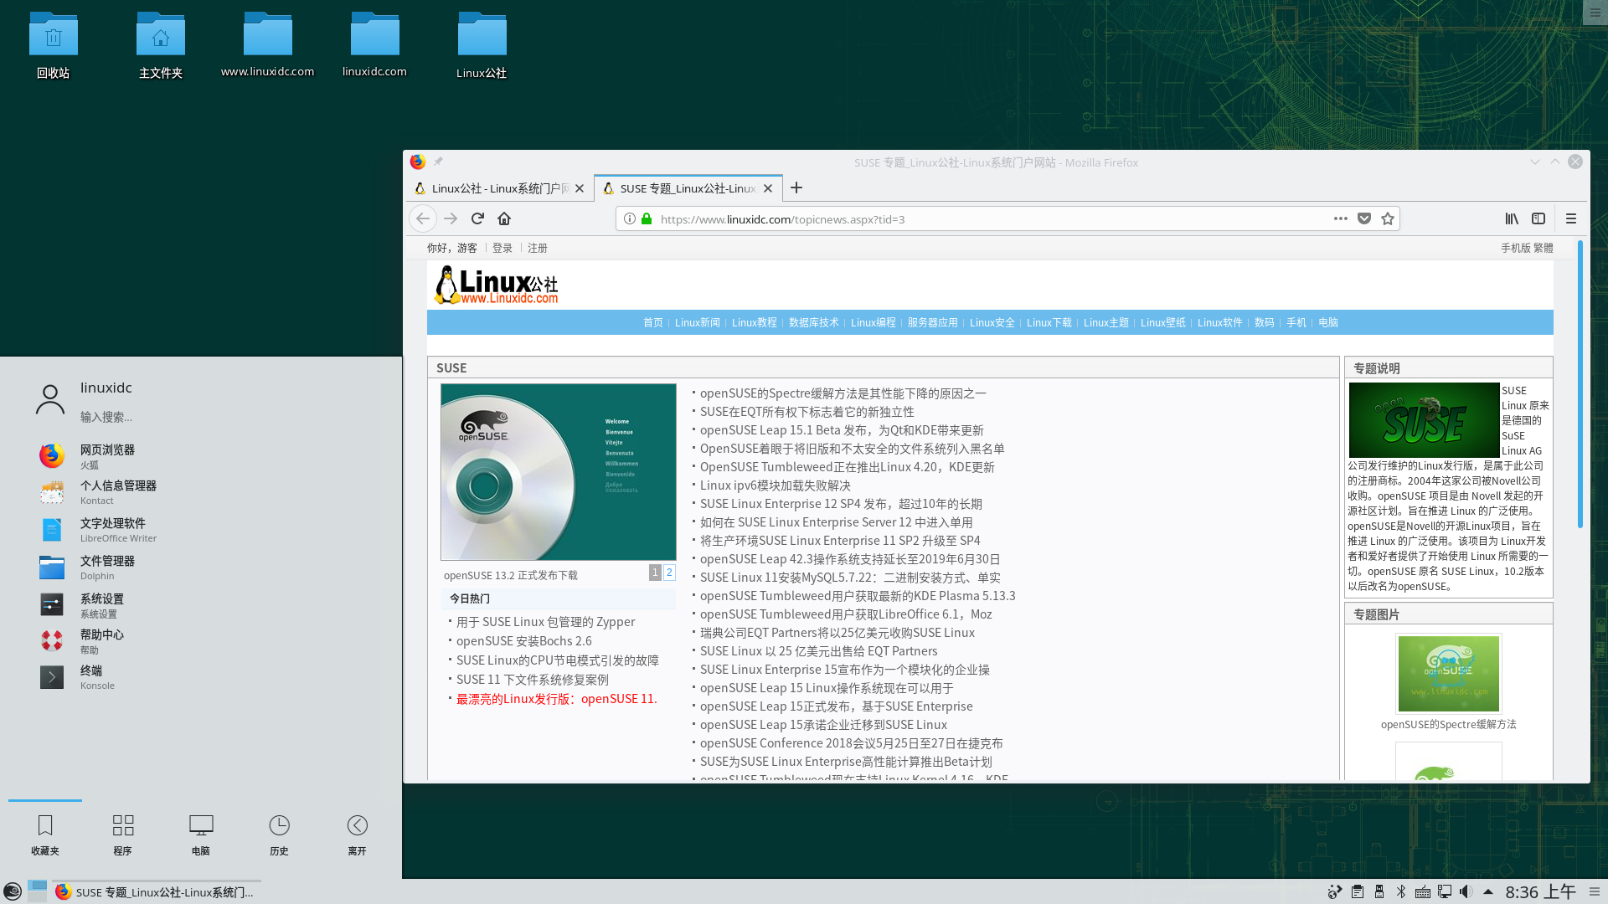1608x904 pixels.
Task: Show site information icon in URL bar
Action: (630, 218)
